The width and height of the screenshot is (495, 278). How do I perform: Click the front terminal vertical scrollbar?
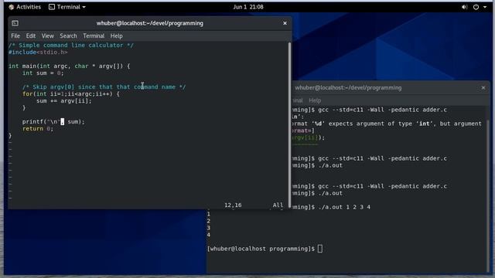click(289, 124)
